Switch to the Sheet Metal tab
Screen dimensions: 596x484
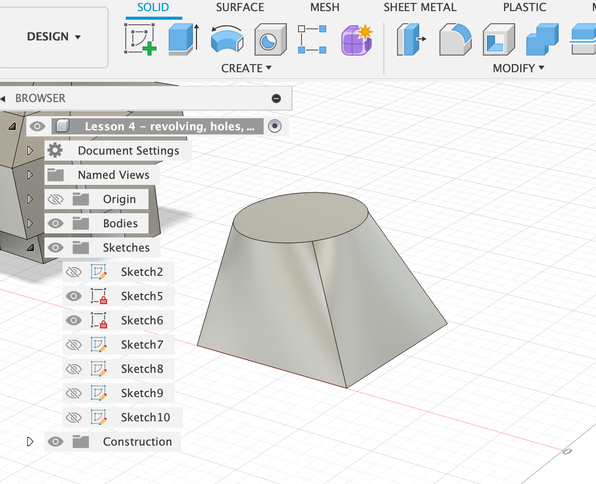(x=420, y=8)
